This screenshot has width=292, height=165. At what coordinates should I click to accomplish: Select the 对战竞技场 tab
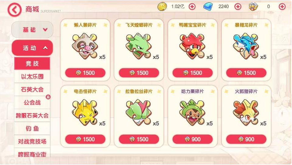32,142
